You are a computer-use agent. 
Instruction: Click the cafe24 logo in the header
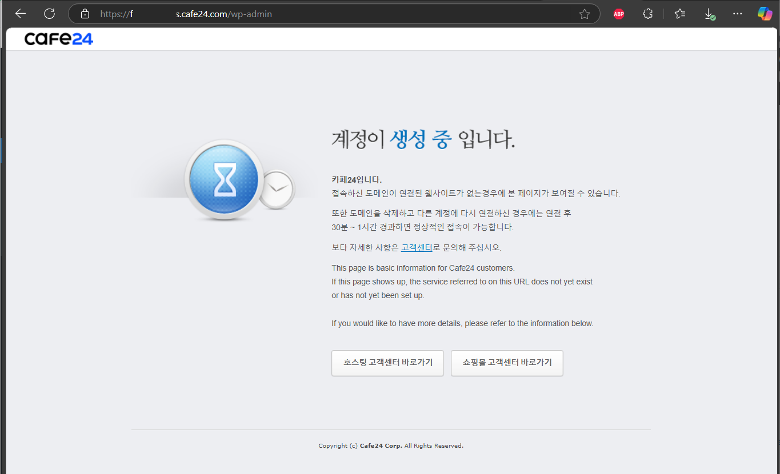coord(58,38)
